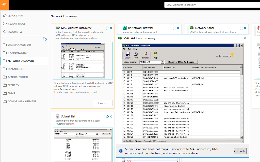Open Recent Tools in sidebar
260x162 pixels.
point(17,24)
